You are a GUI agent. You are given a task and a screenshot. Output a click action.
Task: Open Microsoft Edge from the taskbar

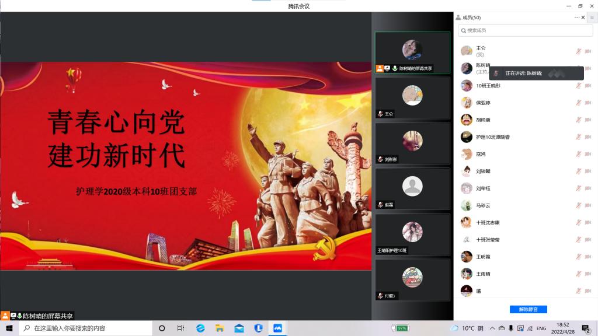tap(200, 328)
